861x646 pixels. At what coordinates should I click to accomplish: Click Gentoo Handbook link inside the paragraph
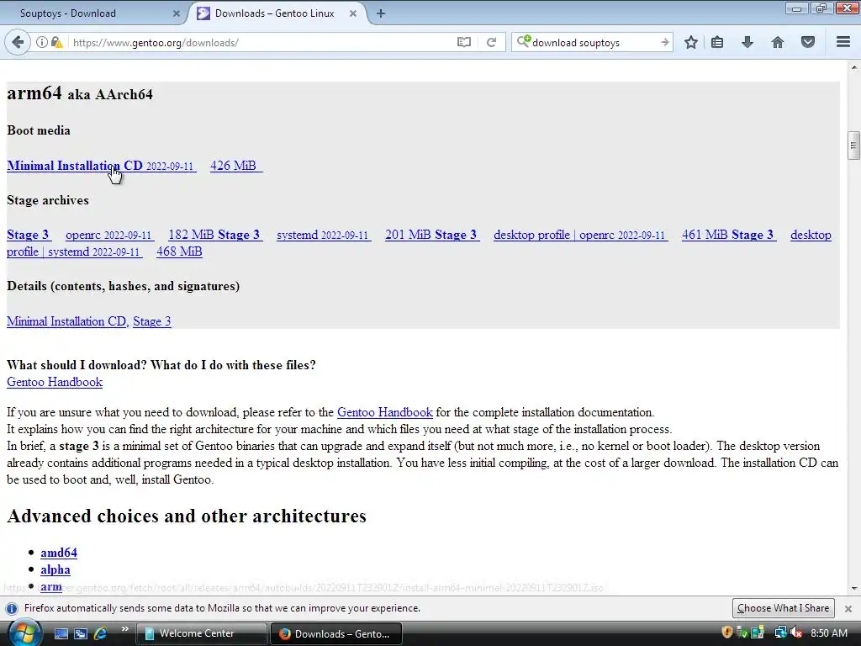point(384,412)
